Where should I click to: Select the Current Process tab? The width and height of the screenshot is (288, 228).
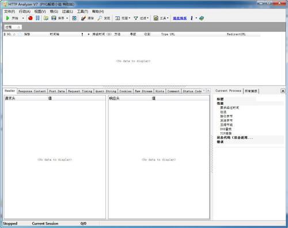228,90
